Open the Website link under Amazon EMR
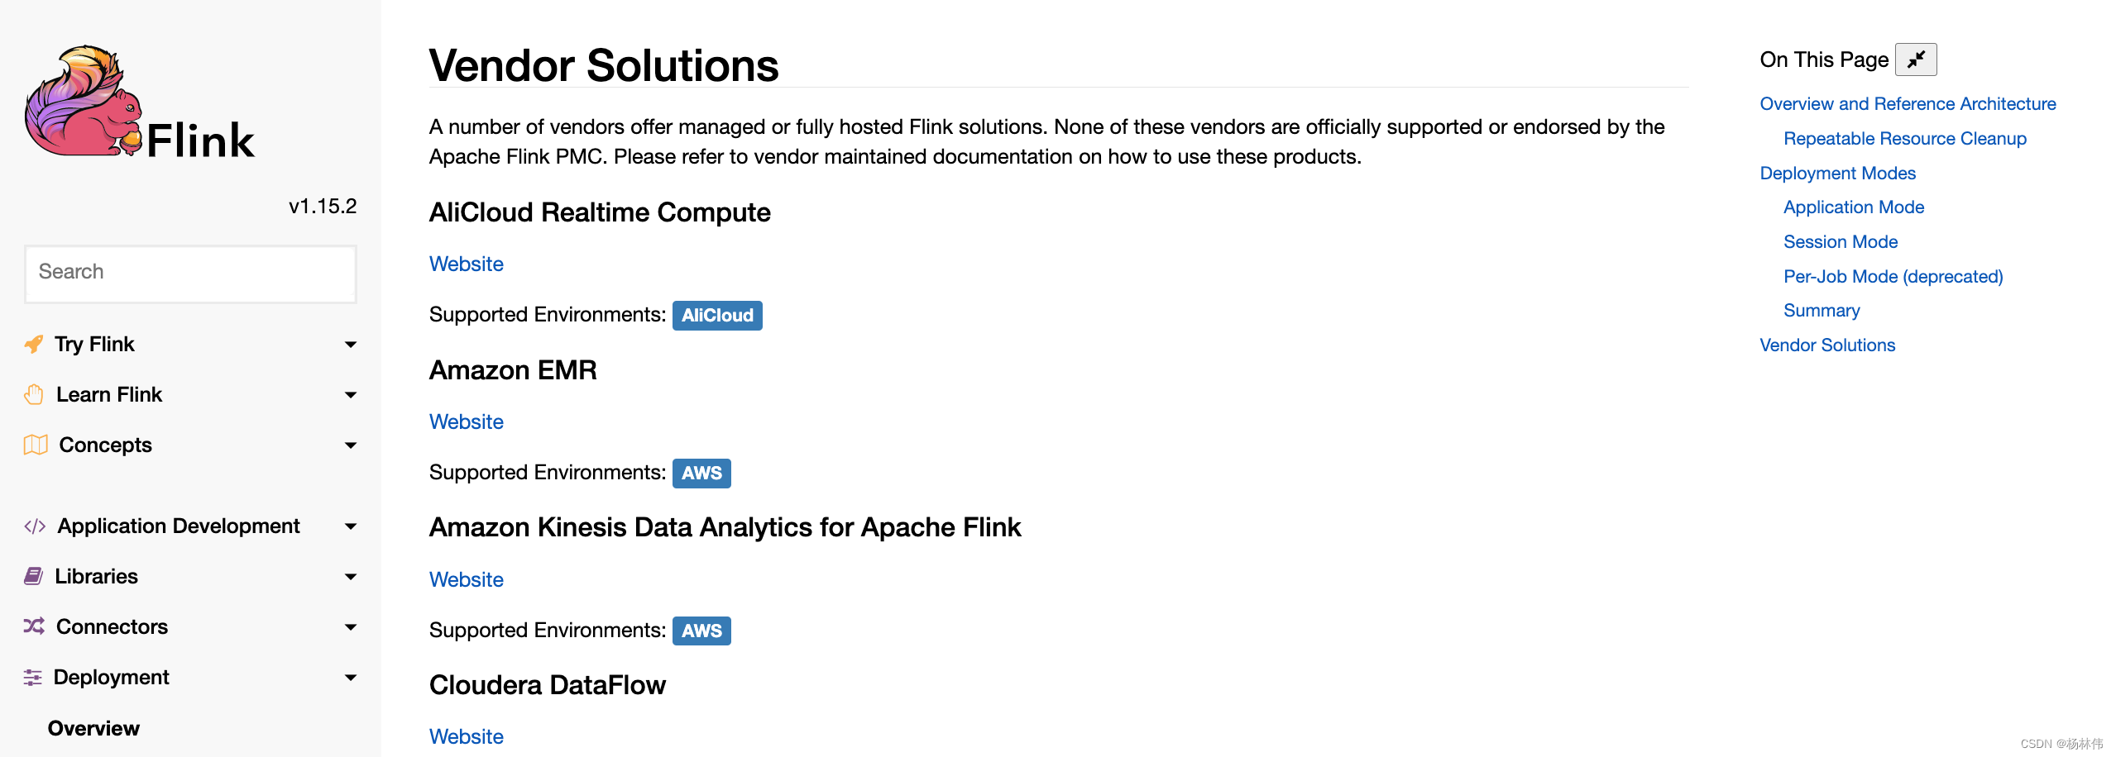 coord(467,422)
